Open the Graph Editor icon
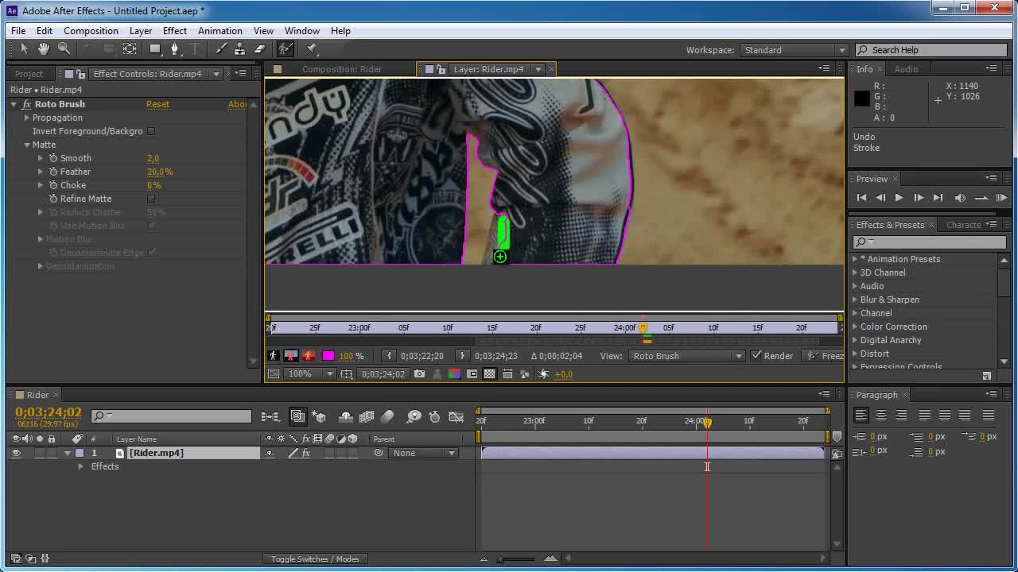1018x572 pixels. 456,416
